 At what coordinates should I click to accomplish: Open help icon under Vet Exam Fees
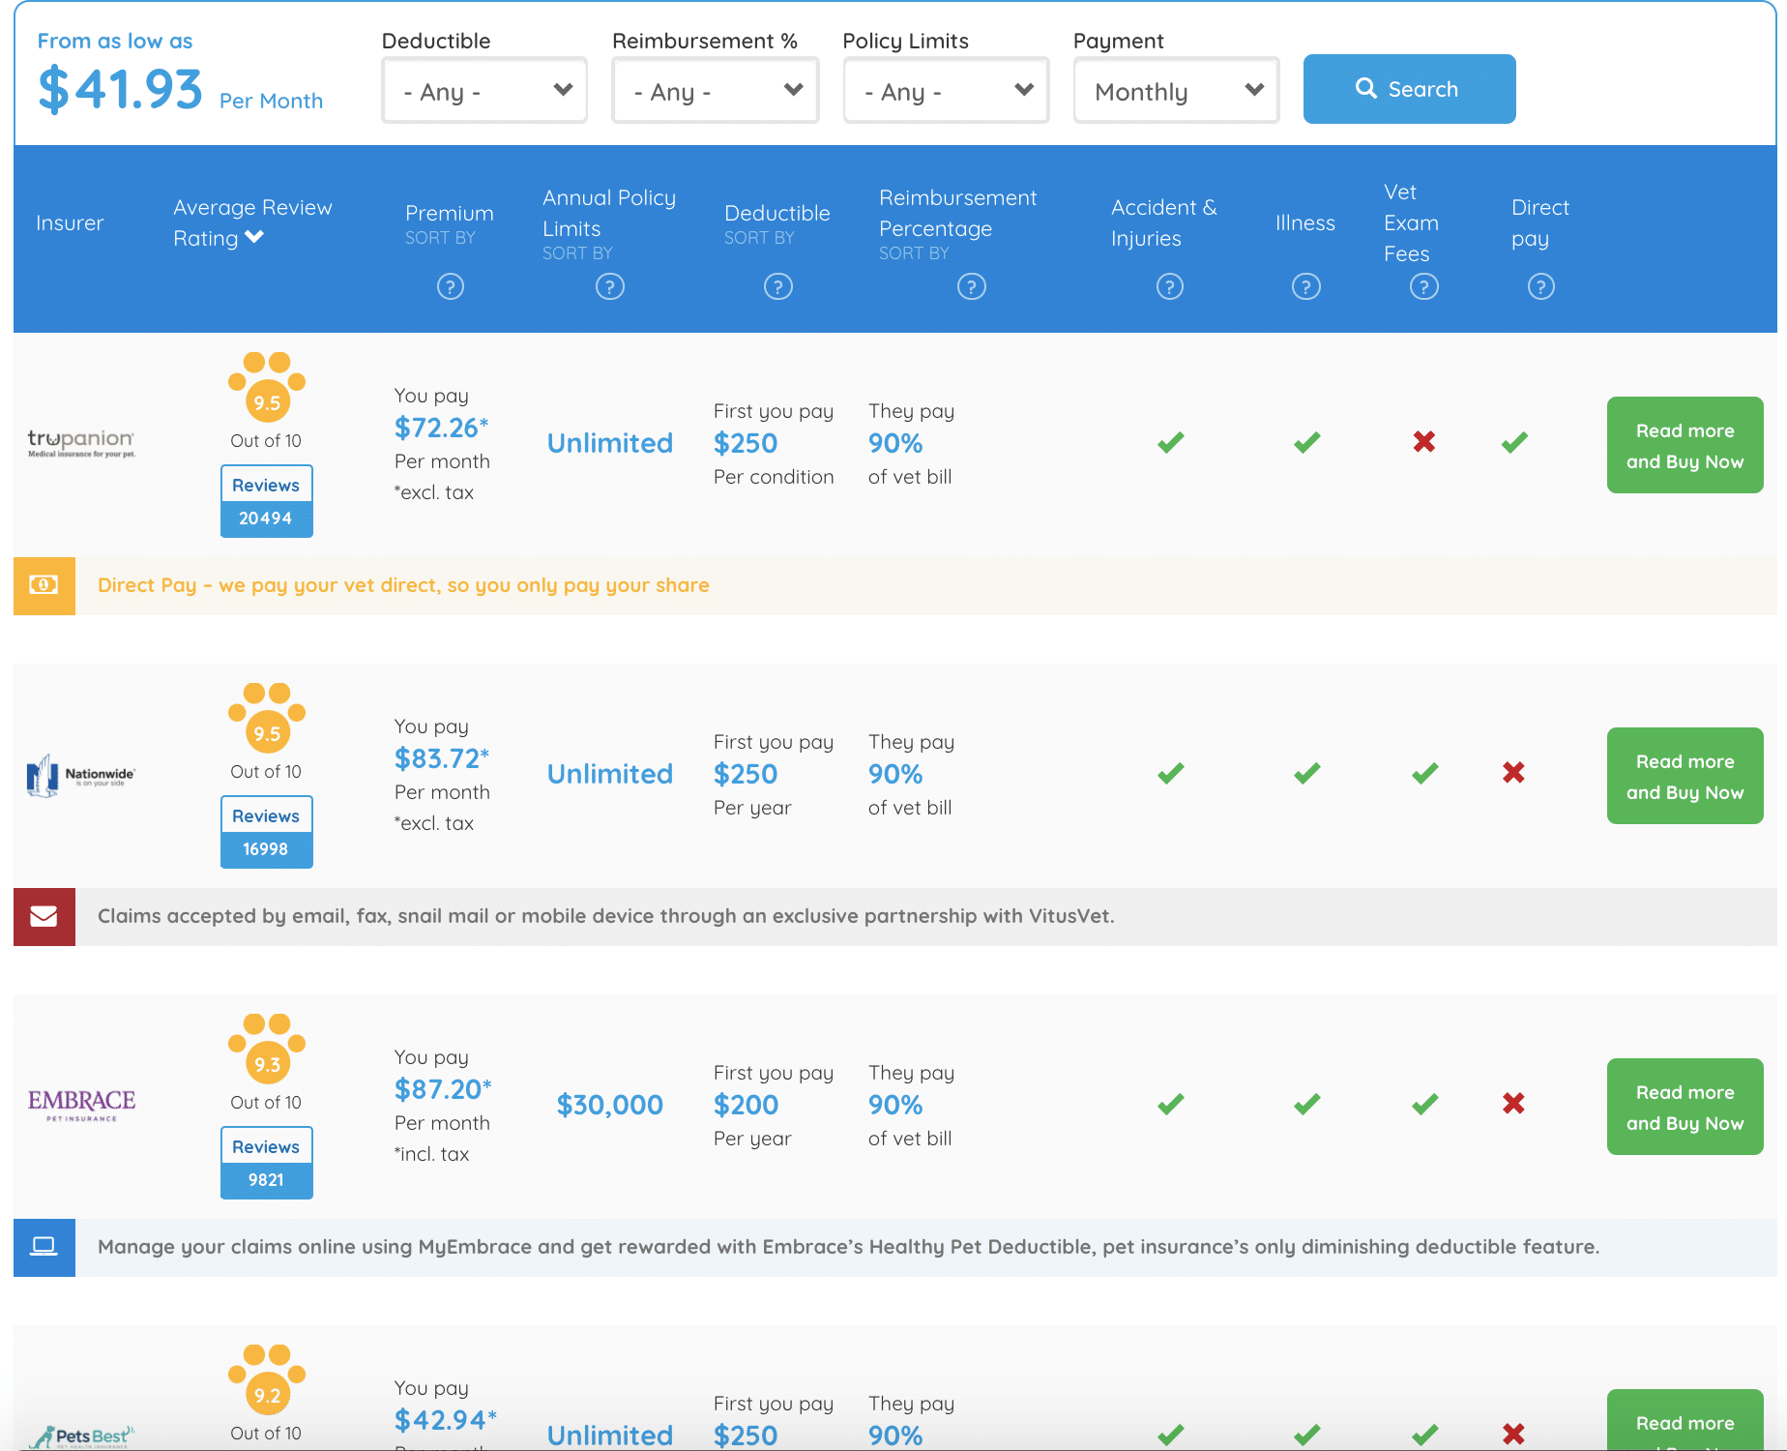(1424, 286)
